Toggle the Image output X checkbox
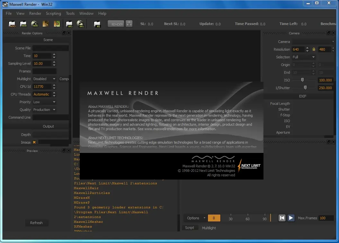Viewport: 339px width, 243px height. point(34,142)
